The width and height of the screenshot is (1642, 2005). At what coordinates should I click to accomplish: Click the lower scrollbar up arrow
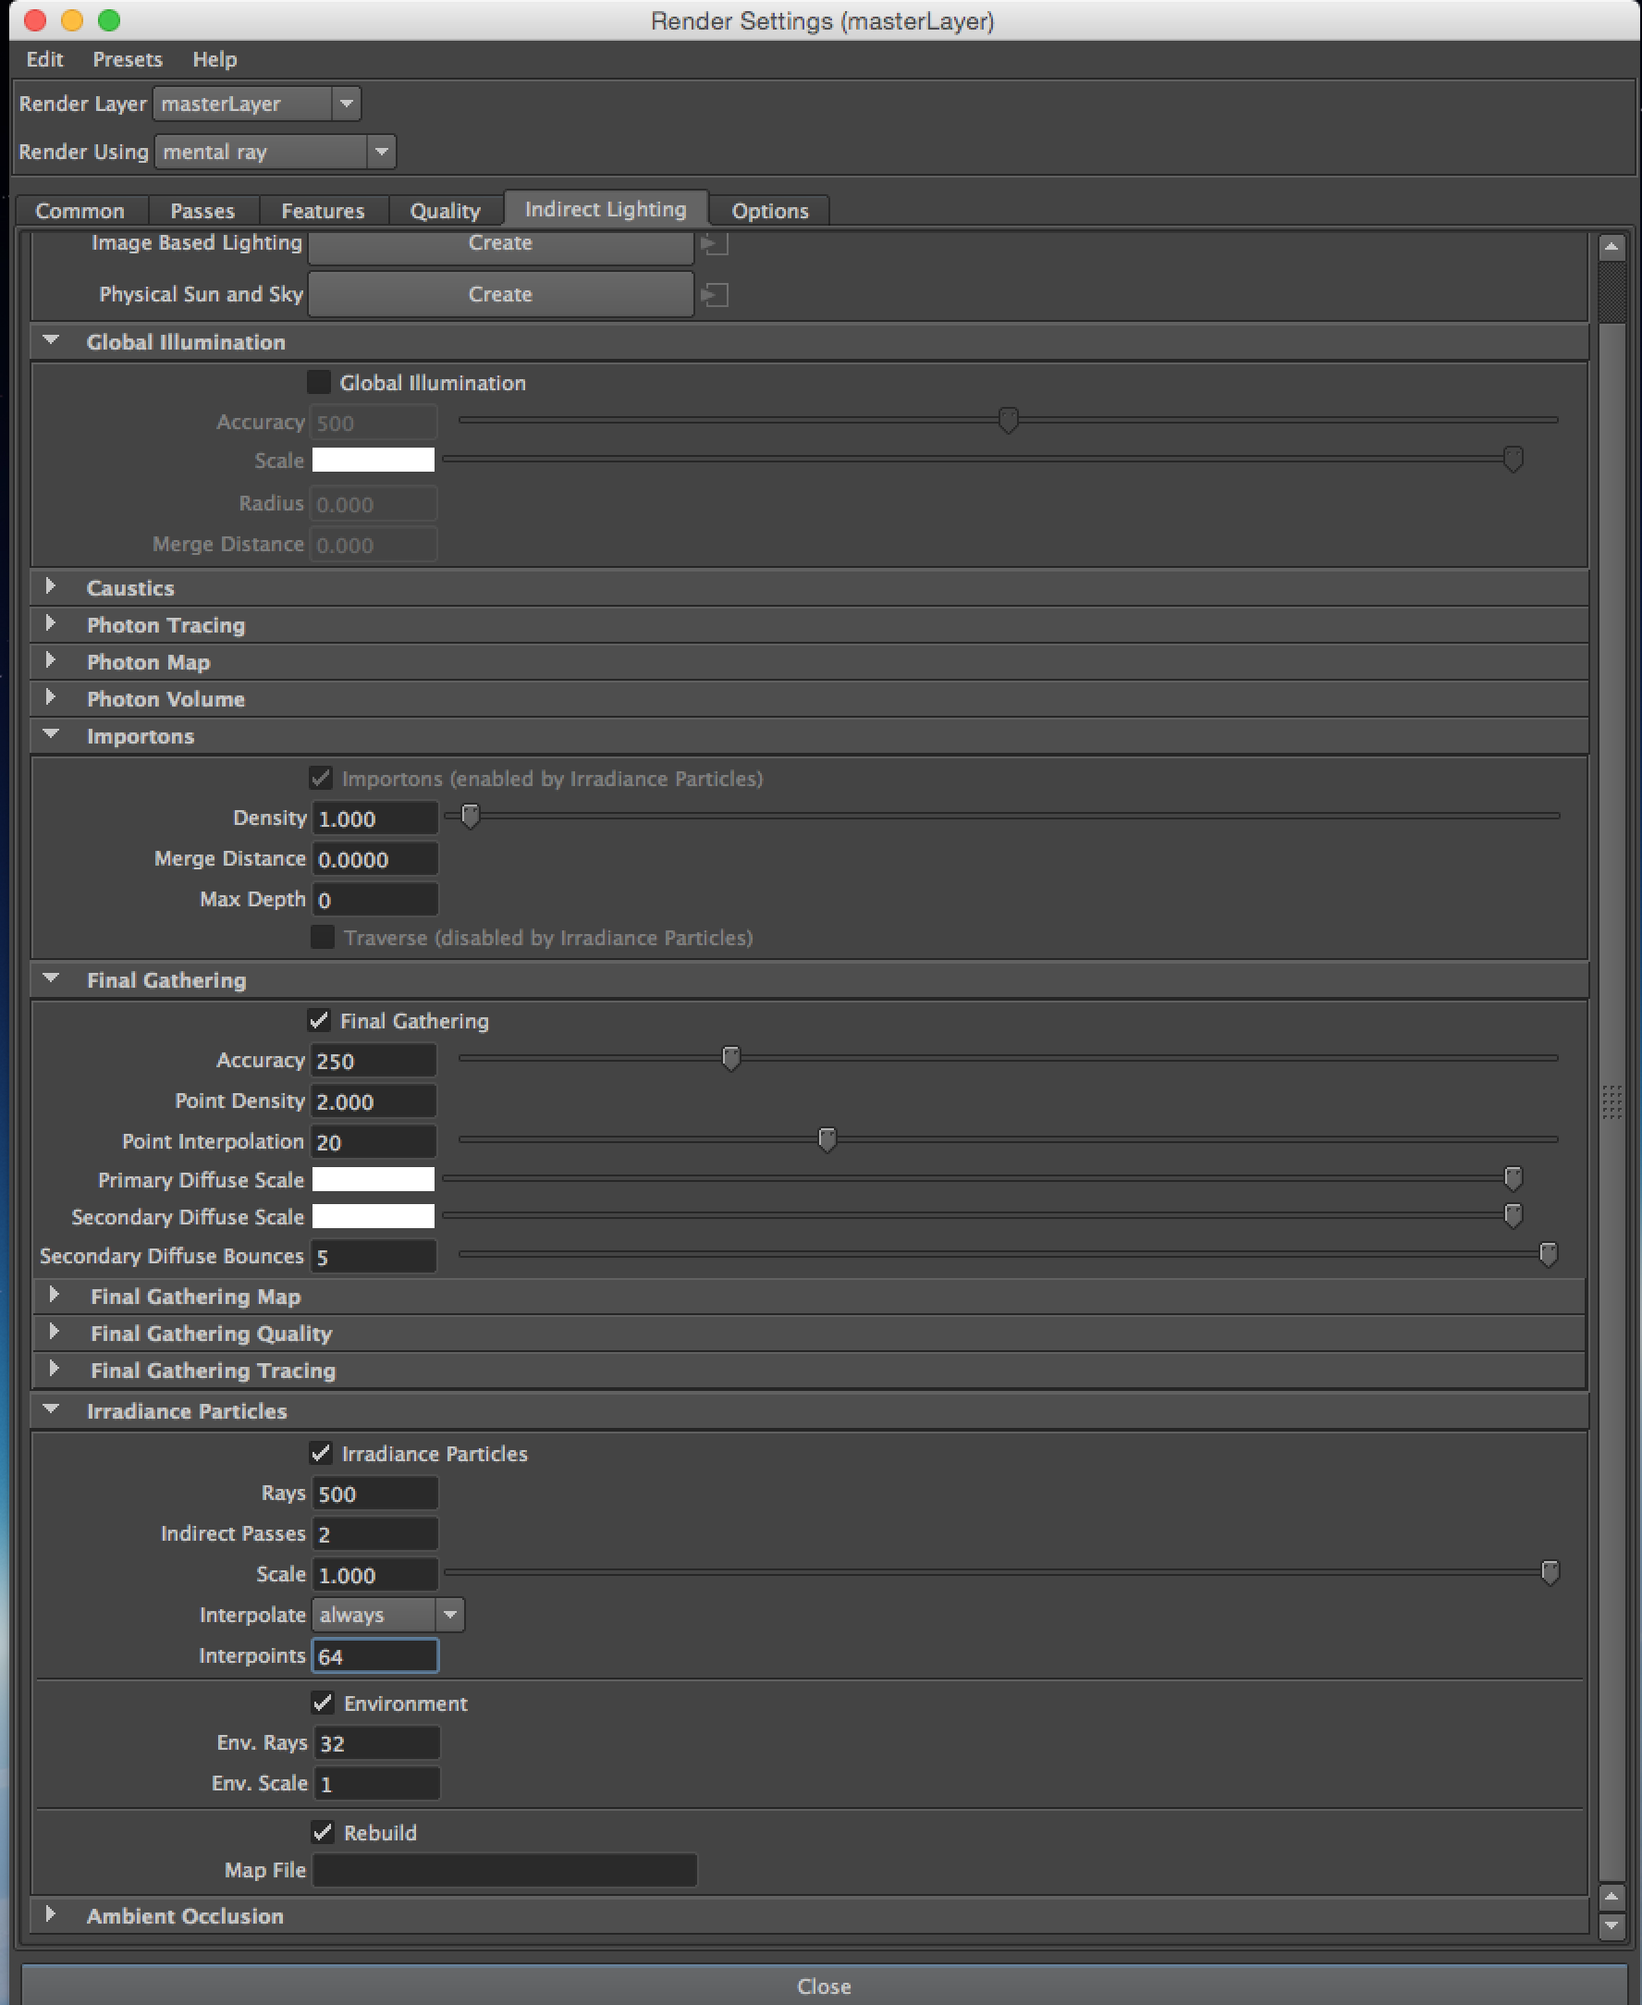[x=1611, y=1898]
